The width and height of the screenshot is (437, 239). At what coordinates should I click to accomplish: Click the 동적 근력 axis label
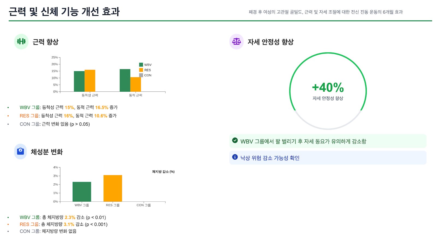click(x=136, y=95)
